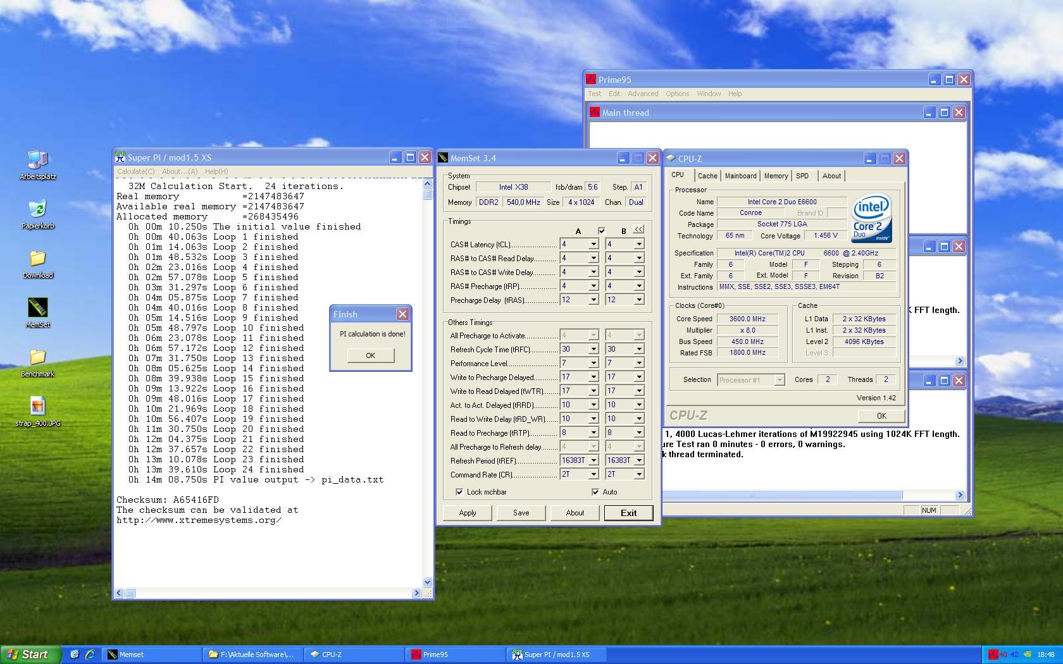Click the CPU-Z Core Speed value field
The image size is (1063, 664).
[747, 319]
